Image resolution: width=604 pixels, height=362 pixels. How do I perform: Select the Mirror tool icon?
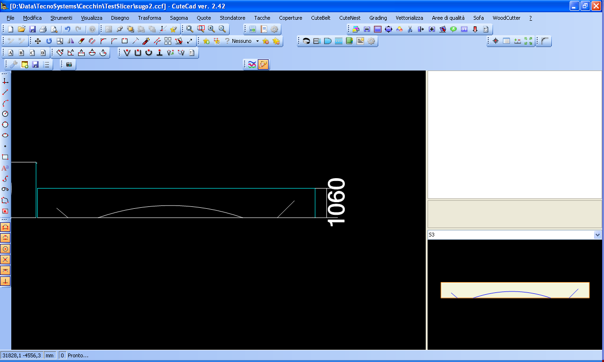click(x=71, y=41)
